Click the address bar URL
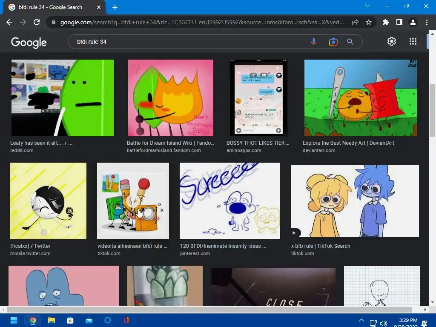 202,22
